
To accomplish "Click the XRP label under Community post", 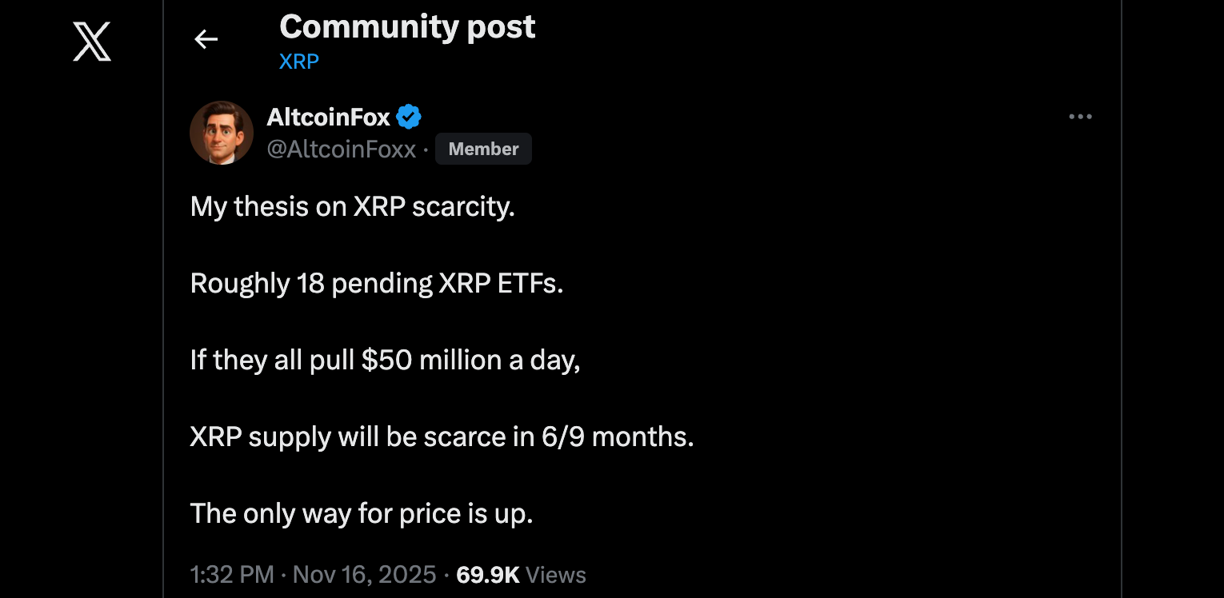I will (298, 61).
